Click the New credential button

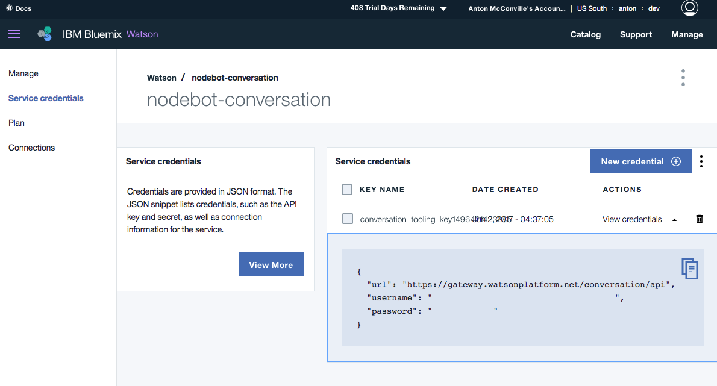click(640, 161)
